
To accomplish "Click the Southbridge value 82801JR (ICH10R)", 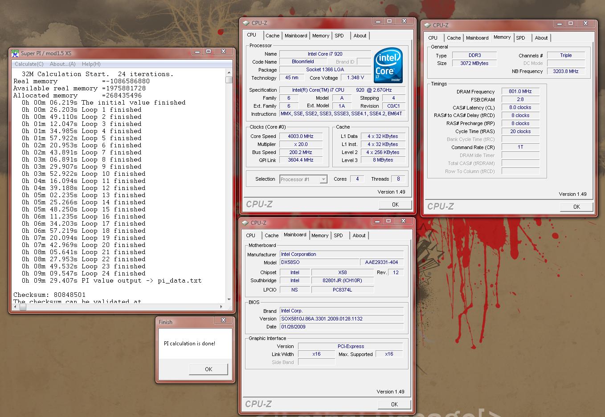I will (342, 280).
